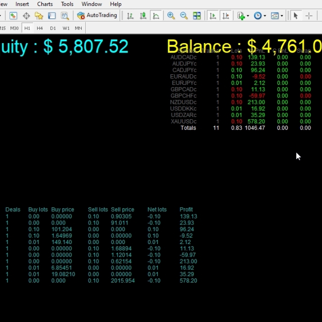Open the Market Watch window icon
Viewport: 322px width, 322px height.
[13, 15]
